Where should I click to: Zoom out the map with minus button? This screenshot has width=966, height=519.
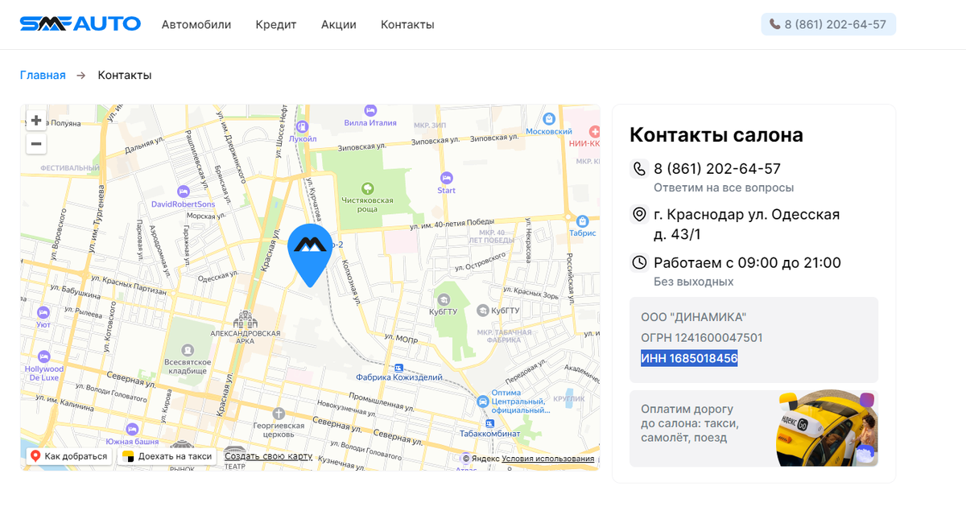(x=36, y=144)
